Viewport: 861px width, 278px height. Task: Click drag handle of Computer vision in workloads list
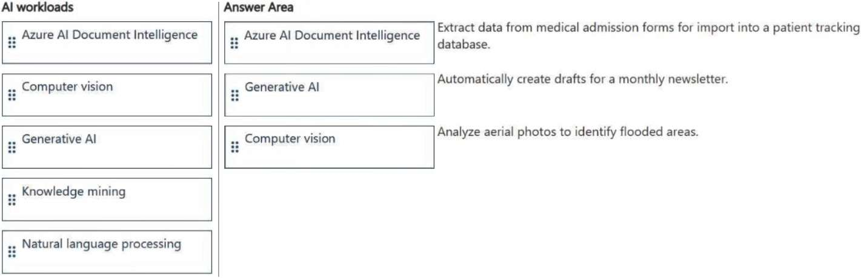[x=12, y=95]
